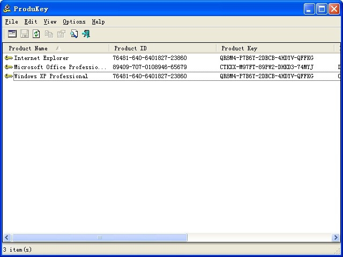343x257 pixels.
Task: Click Product ID 89409-707-0108946-65679
Action: [x=150, y=67]
